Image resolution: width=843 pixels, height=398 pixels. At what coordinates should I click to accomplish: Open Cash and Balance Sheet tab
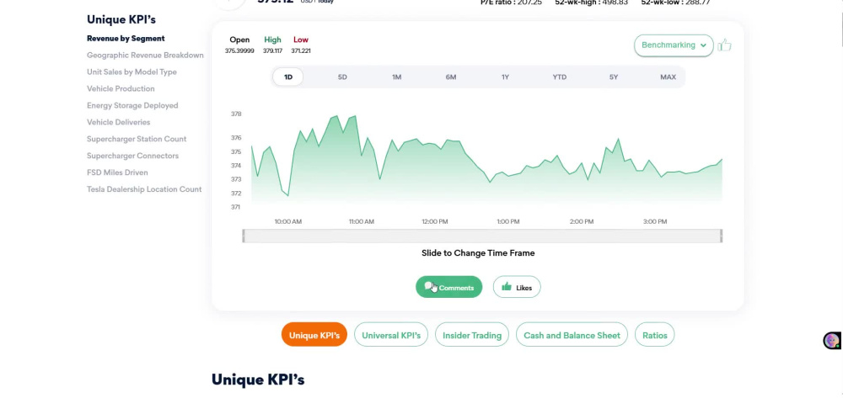click(x=572, y=335)
